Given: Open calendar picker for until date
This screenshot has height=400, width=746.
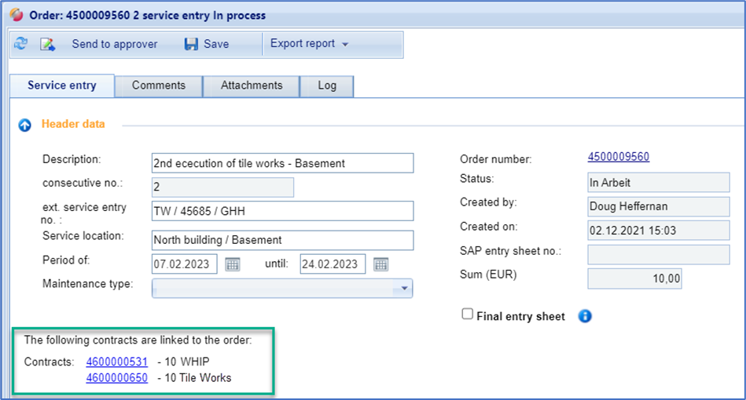Looking at the screenshot, I should pyautogui.click(x=380, y=264).
